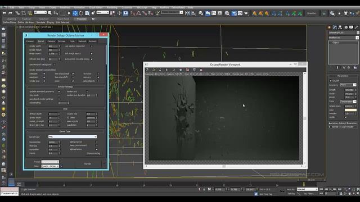360x202 pixels.
Task: Open Render Setup from main toolbar
Action: coord(234,13)
